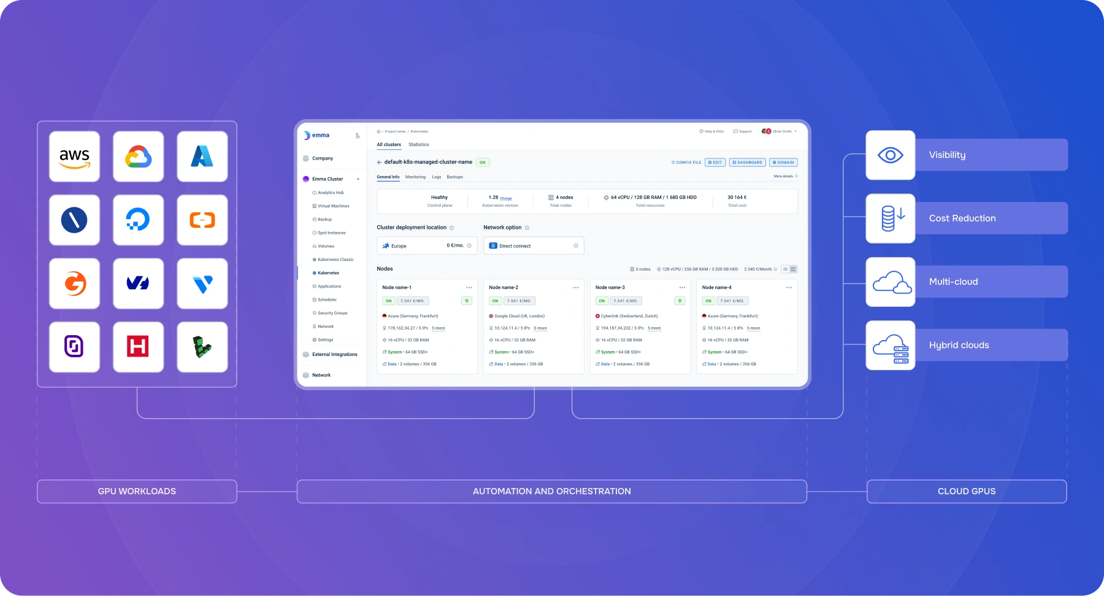Viewport: 1104px width, 596px height.
Task: Click the EDIT button
Action: click(715, 163)
